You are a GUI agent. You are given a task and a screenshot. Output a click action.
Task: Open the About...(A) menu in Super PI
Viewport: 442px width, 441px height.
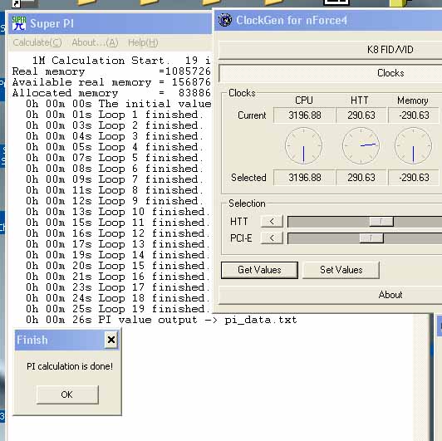(95, 42)
